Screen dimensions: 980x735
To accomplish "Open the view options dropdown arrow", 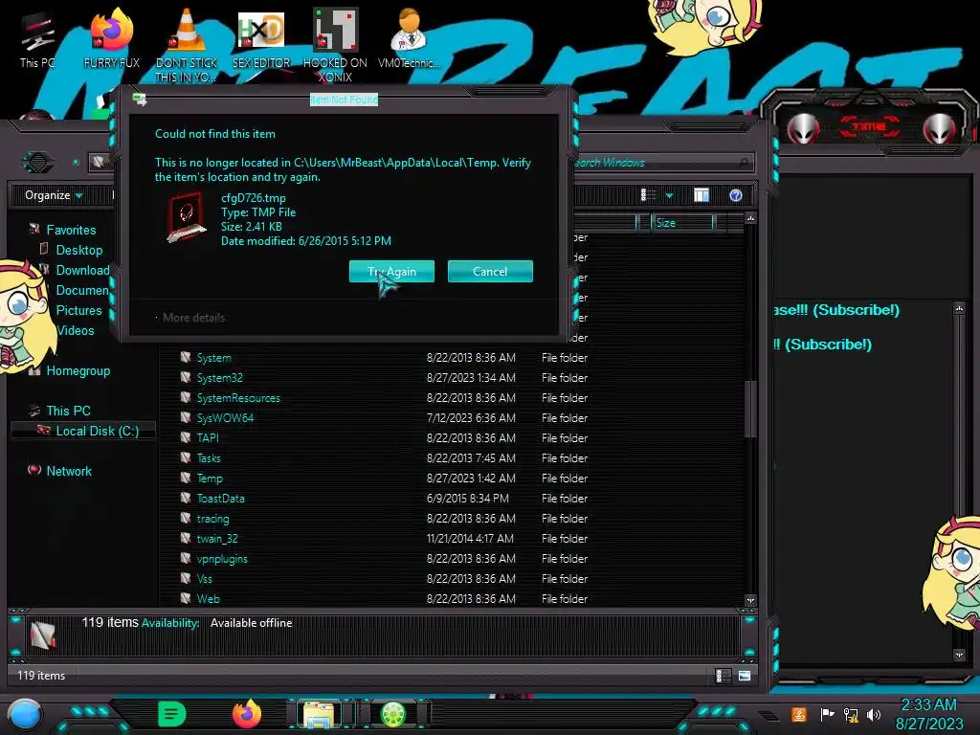I will coord(669,195).
